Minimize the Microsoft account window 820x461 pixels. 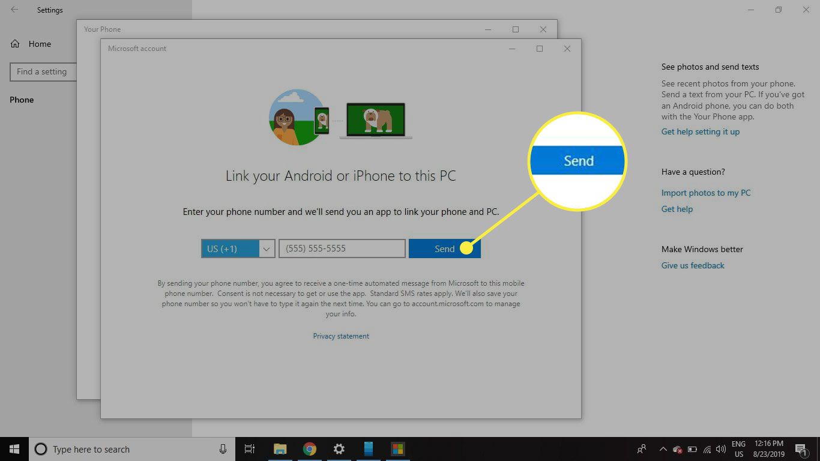(512, 49)
